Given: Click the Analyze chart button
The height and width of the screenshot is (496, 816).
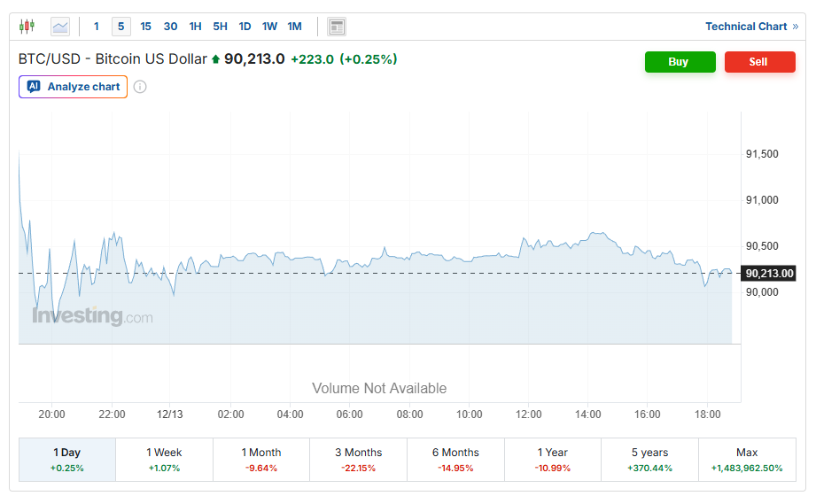Looking at the screenshot, I should click(x=74, y=87).
